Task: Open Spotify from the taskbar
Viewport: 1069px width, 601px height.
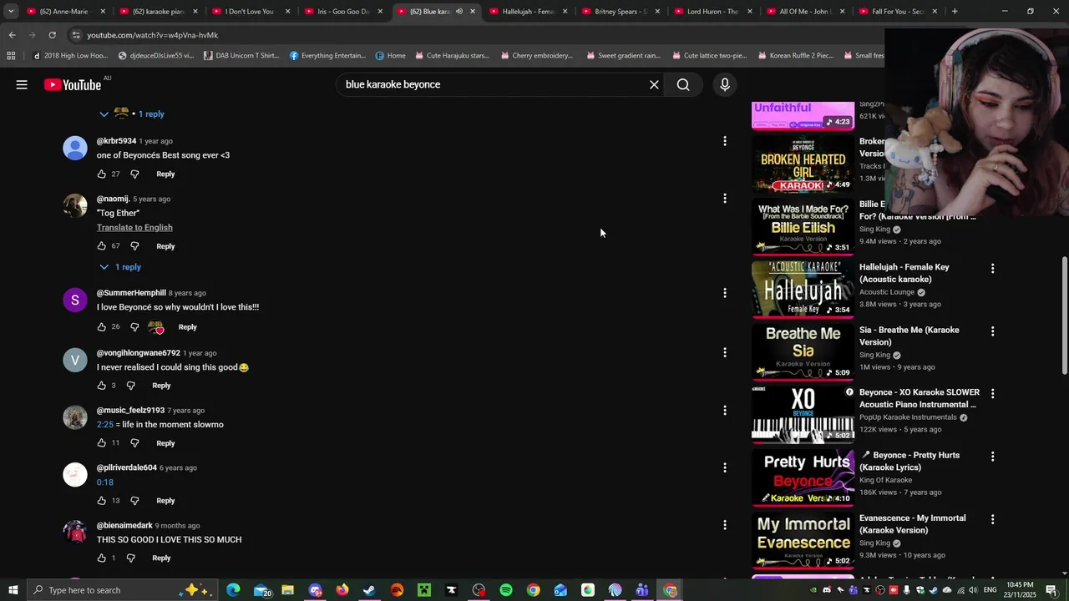Action: click(x=506, y=590)
